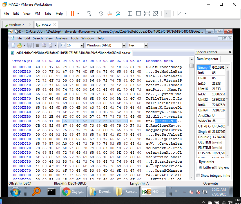Send Ctrl+Alt+Del to the virtual machine
The image size is (241, 204).
(89, 14)
